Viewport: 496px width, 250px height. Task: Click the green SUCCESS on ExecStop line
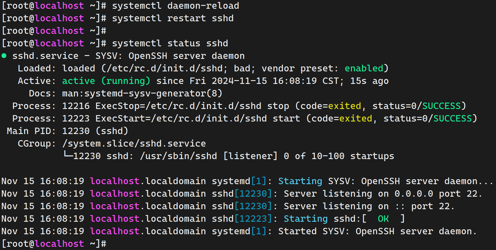(441, 106)
